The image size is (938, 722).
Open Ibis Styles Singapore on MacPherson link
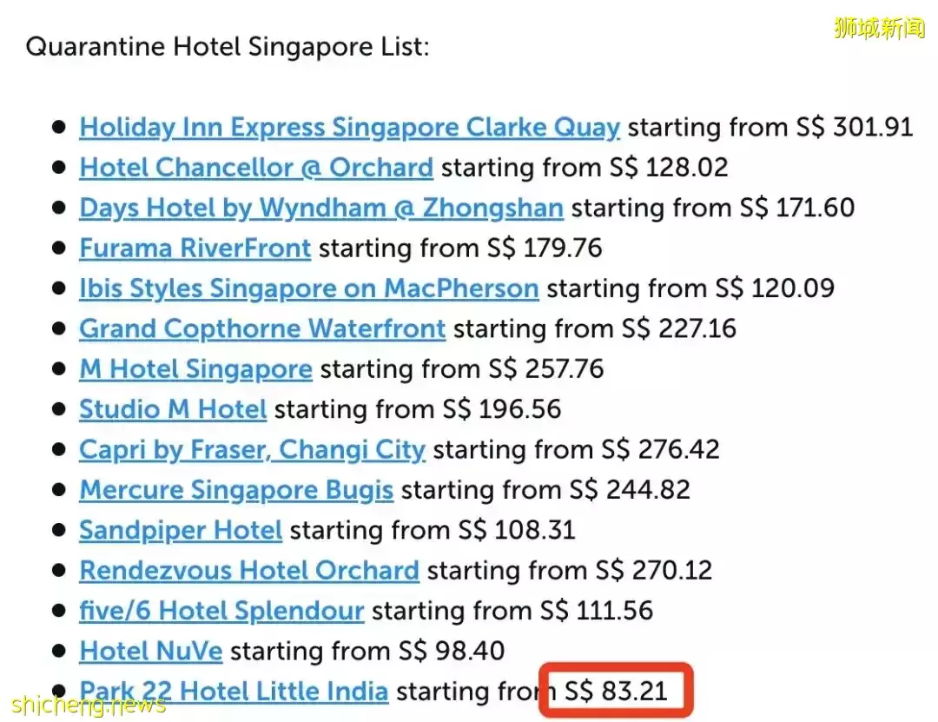[x=309, y=288]
